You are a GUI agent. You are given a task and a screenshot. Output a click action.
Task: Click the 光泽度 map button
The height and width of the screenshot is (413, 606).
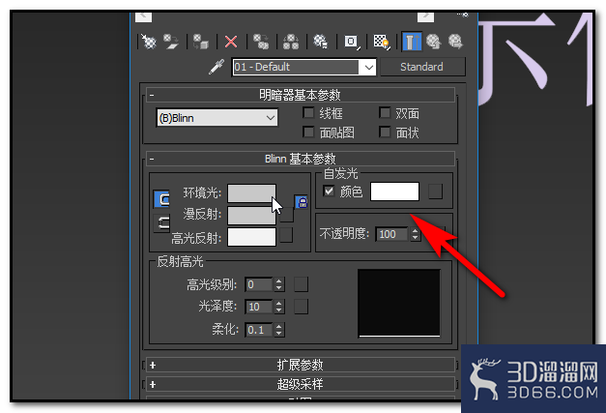(x=302, y=307)
